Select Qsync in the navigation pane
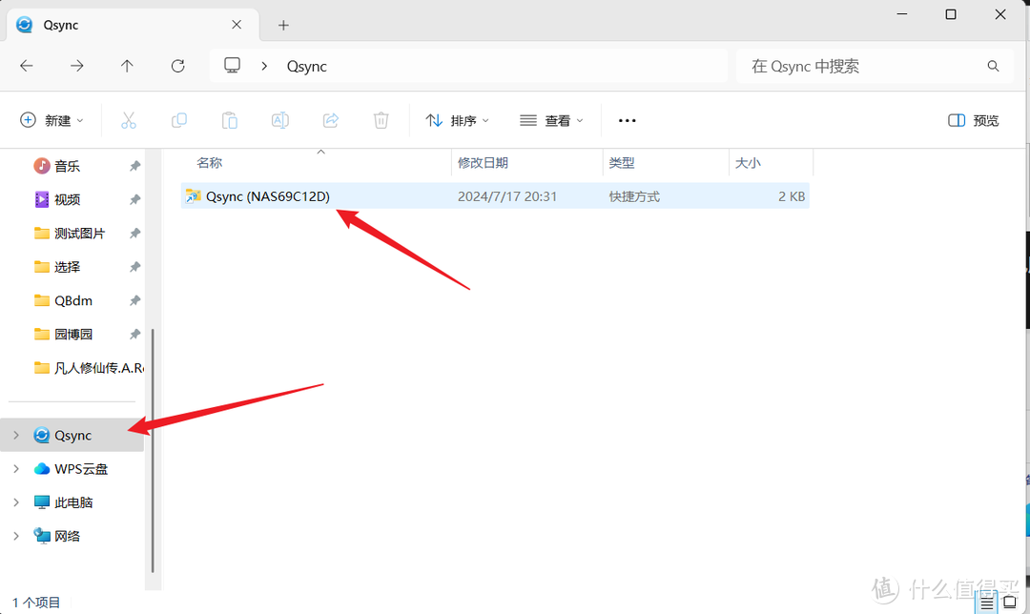The height and width of the screenshot is (614, 1030). click(x=72, y=435)
